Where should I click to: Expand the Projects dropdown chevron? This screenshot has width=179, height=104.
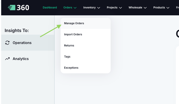pyautogui.click(x=120, y=8)
